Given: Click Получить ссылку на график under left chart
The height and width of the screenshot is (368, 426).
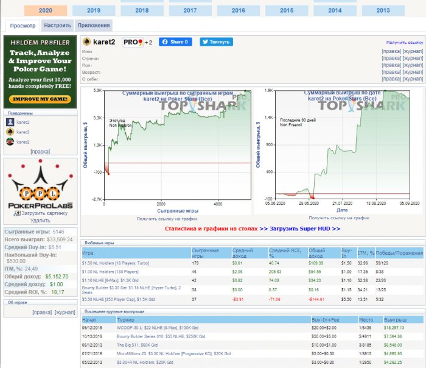Looking at the screenshot, I should (167, 219).
